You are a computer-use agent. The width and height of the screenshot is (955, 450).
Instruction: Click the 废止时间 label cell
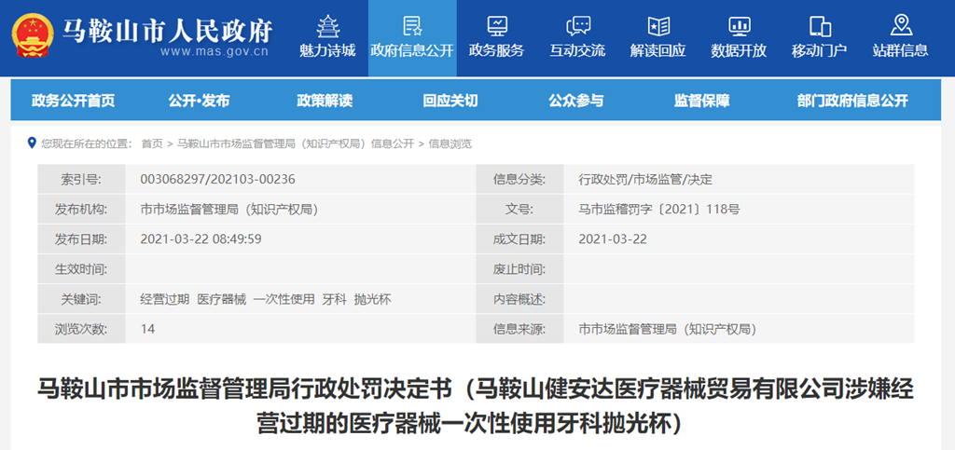point(519,269)
